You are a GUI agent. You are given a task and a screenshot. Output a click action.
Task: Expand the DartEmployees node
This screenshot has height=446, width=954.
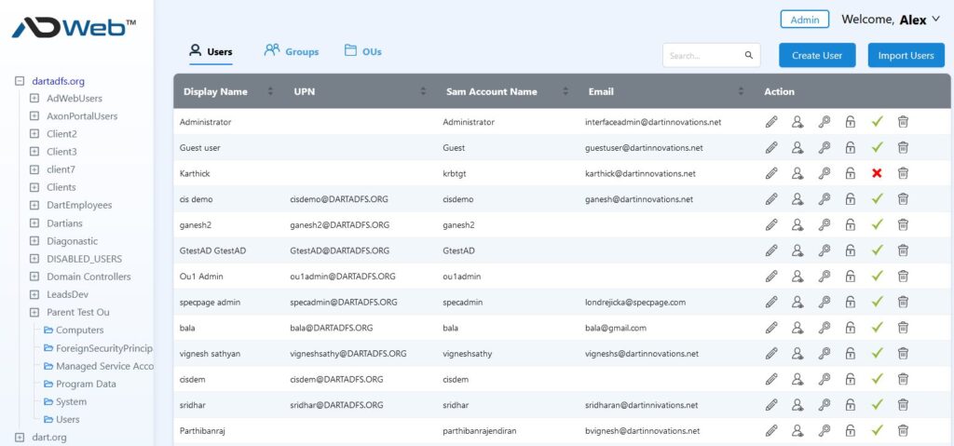click(34, 205)
